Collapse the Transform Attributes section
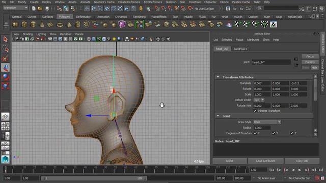 click(218, 77)
